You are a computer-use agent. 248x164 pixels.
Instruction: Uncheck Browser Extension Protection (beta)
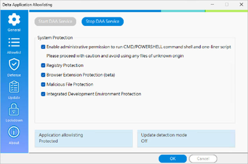point(43,75)
